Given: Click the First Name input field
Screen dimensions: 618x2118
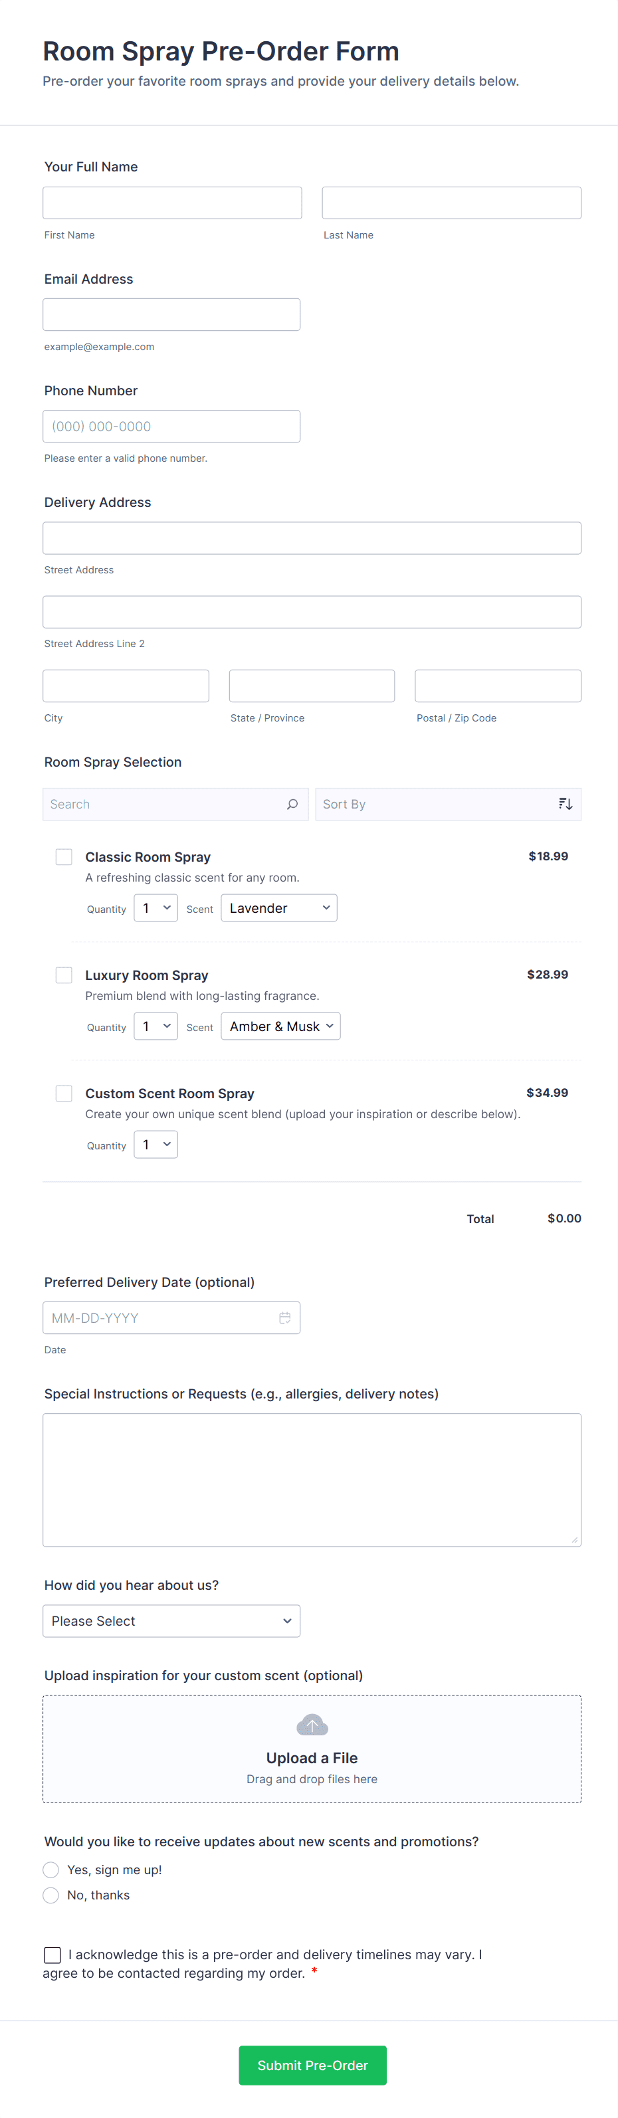Looking at the screenshot, I should click(x=172, y=203).
